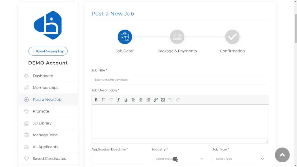Insert a hyperlink in description
Screen dimensions: 297x167
click(155, 100)
